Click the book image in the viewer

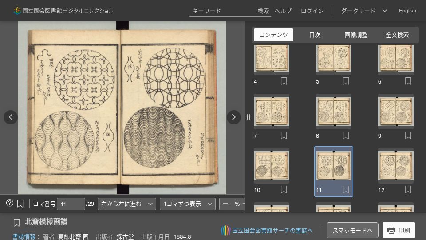[122, 108]
